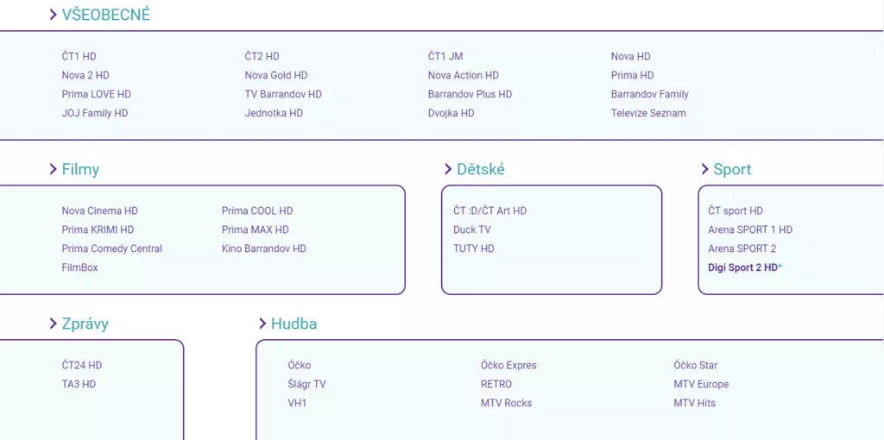Pick the FilmBox channel
This screenshot has width=884, height=440.
coord(80,267)
